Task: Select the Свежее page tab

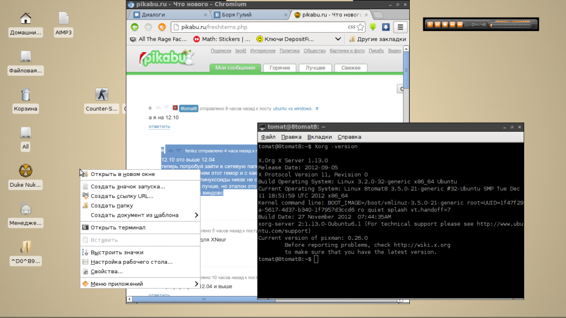Action: click(351, 68)
